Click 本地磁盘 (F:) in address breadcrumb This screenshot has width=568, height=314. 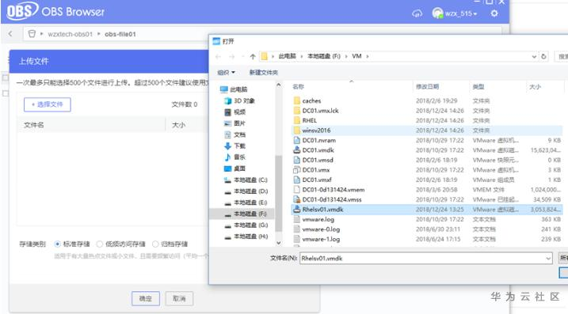click(324, 56)
